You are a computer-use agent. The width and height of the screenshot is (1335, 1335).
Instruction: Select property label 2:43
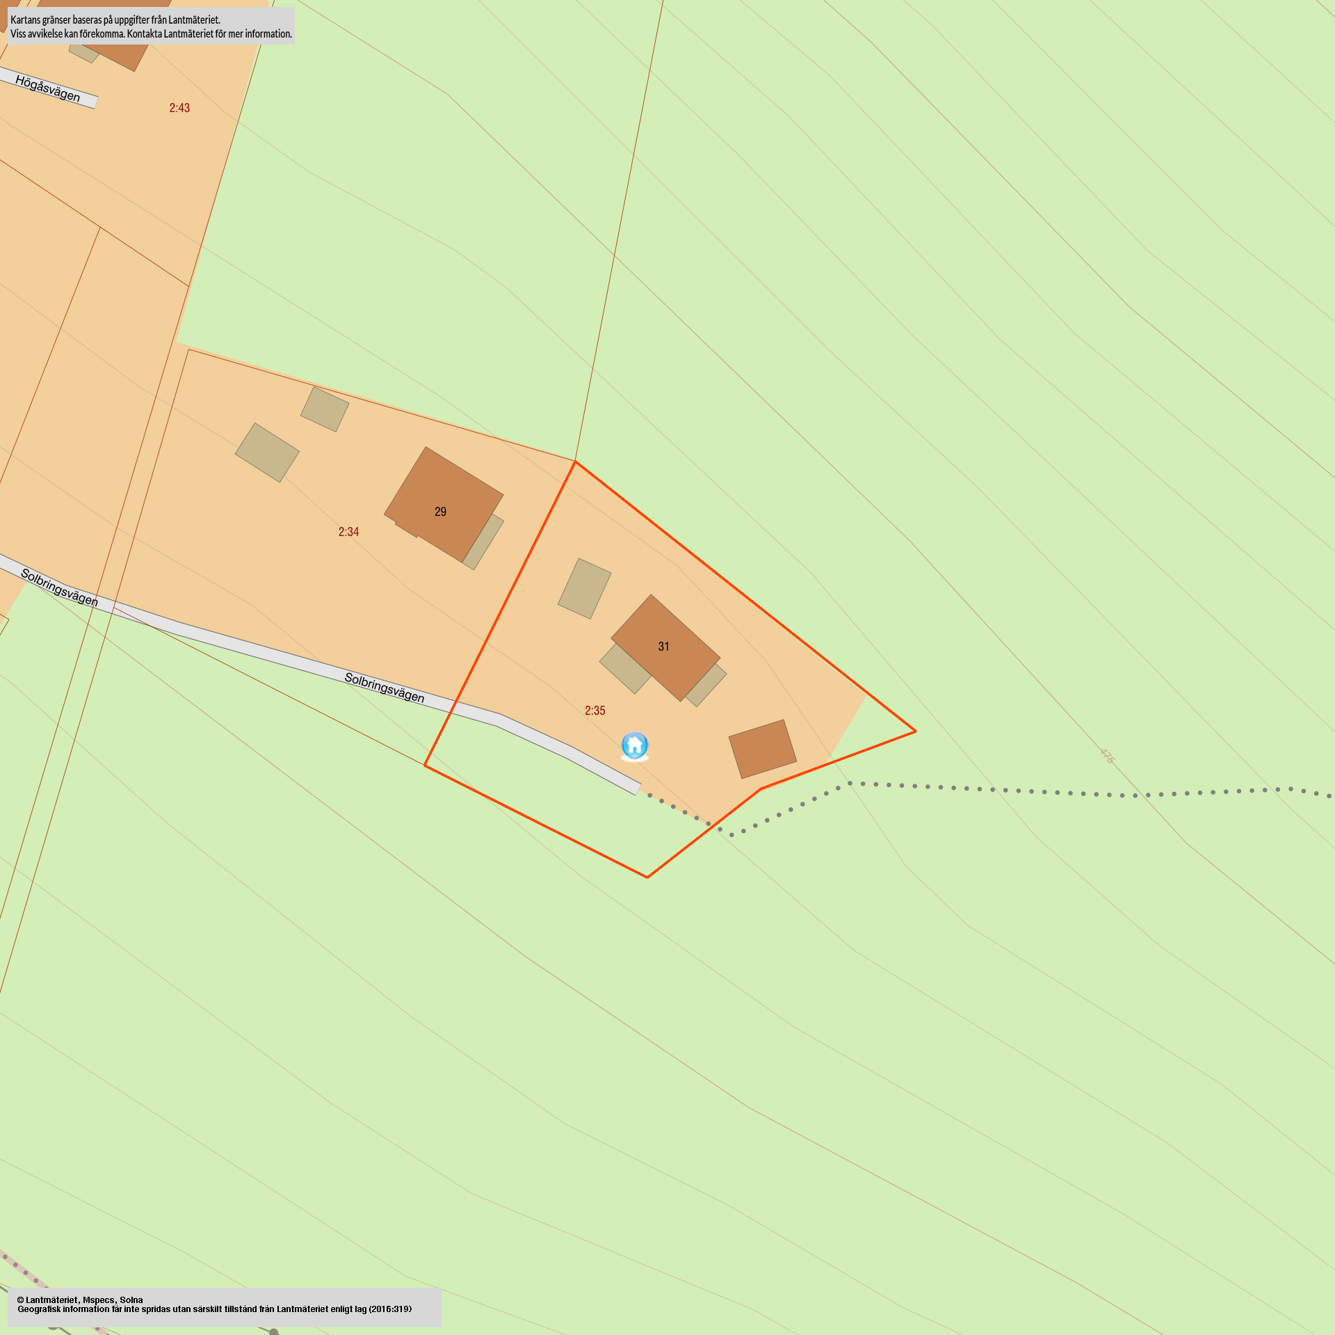point(179,108)
